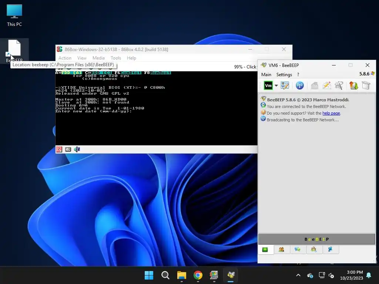Click the grayed-out envelope icon in BeeBEEP toolbar
The width and height of the screenshot is (379, 284).
314,85
